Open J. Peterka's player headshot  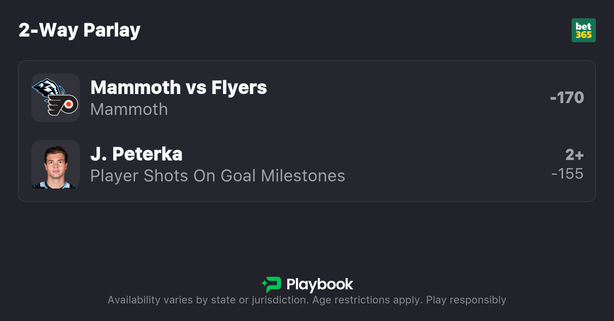pos(56,164)
